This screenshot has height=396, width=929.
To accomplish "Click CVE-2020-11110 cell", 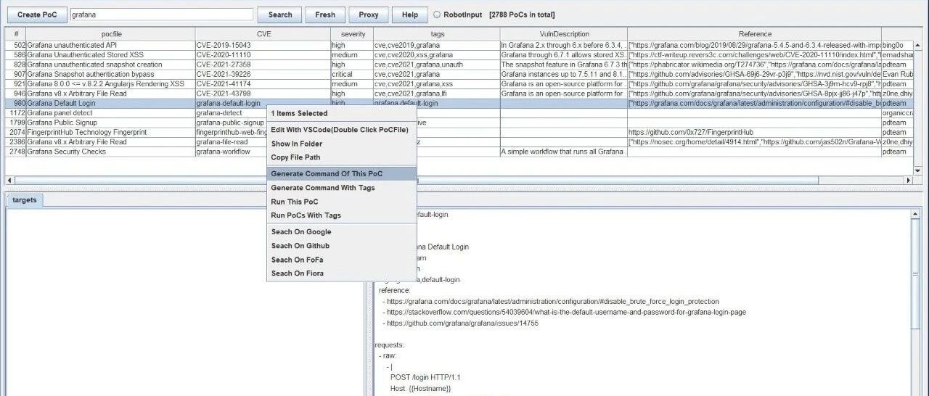I will pyautogui.click(x=263, y=54).
